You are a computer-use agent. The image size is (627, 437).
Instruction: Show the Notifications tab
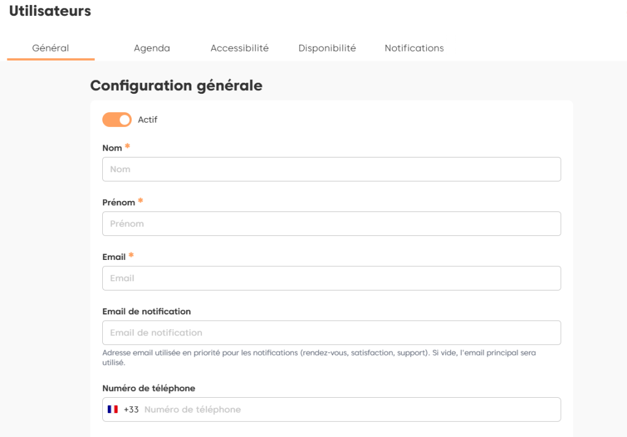point(414,48)
